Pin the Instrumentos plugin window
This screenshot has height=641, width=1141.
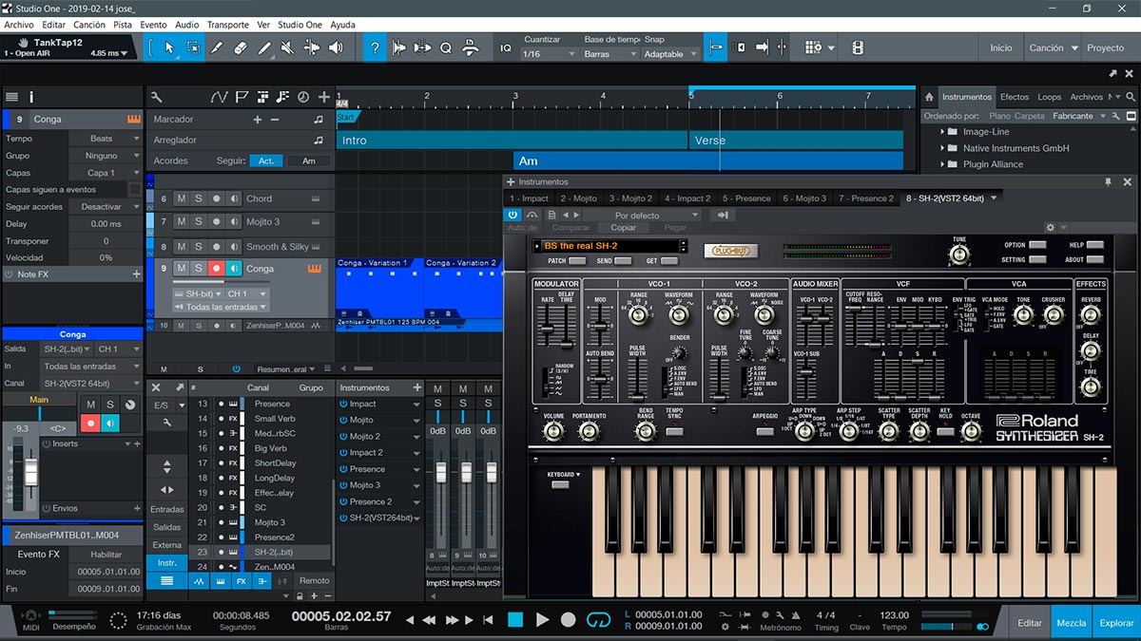point(1108,181)
